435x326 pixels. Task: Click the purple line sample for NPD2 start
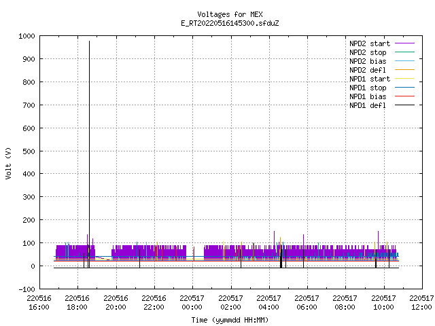click(405, 43)
